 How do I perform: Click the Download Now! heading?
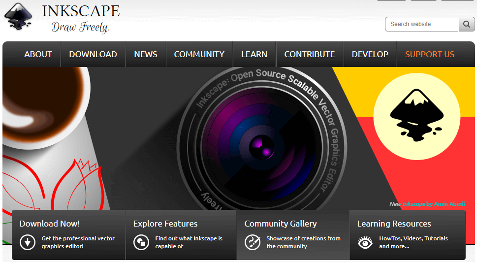click(50, 224)
